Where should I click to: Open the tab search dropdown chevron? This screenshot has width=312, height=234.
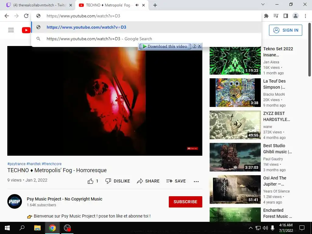[263, 4]
